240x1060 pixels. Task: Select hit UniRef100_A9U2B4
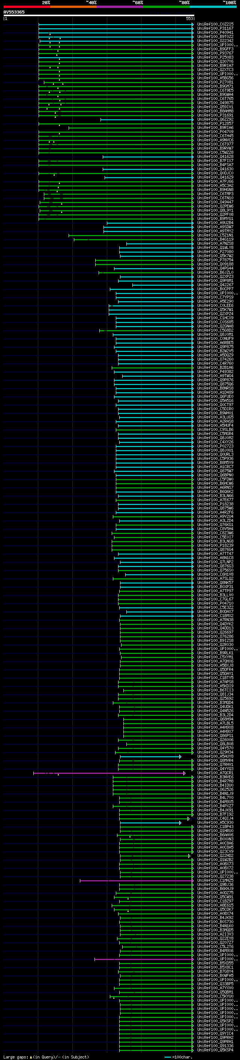215,223
